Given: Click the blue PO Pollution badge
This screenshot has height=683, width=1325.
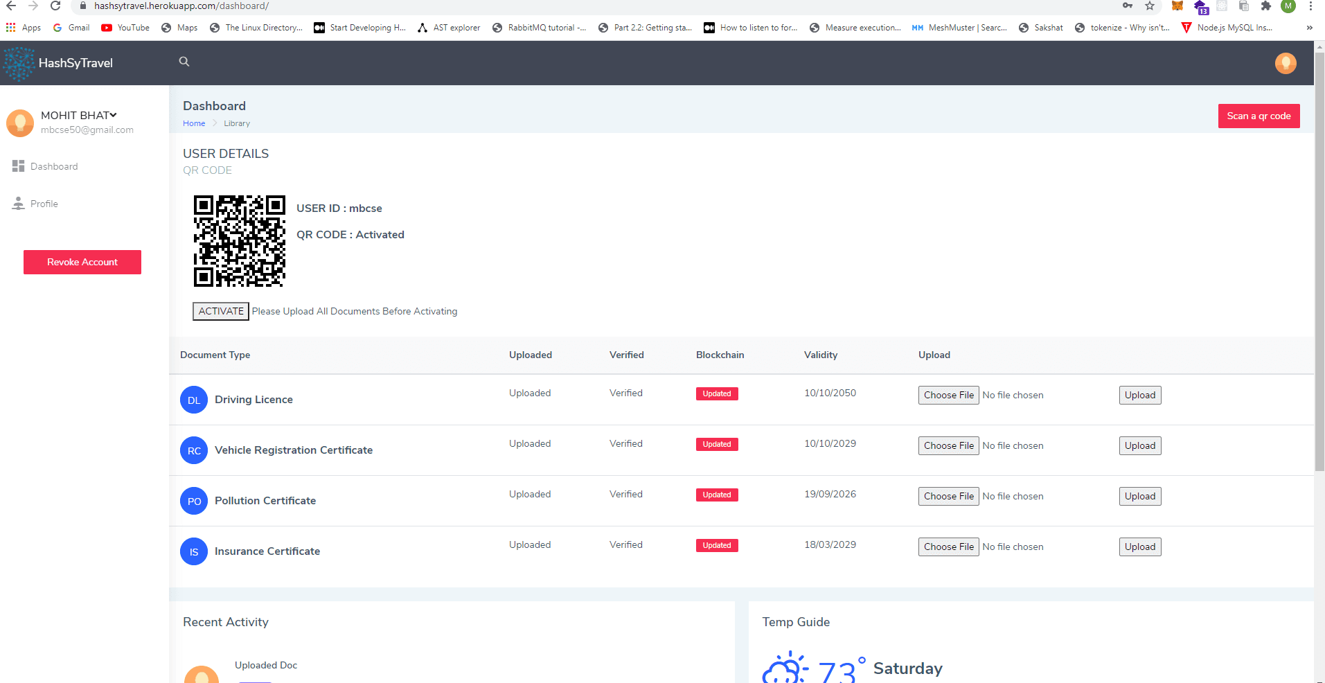Looking at the screenshot, I should tap(194, 501).
